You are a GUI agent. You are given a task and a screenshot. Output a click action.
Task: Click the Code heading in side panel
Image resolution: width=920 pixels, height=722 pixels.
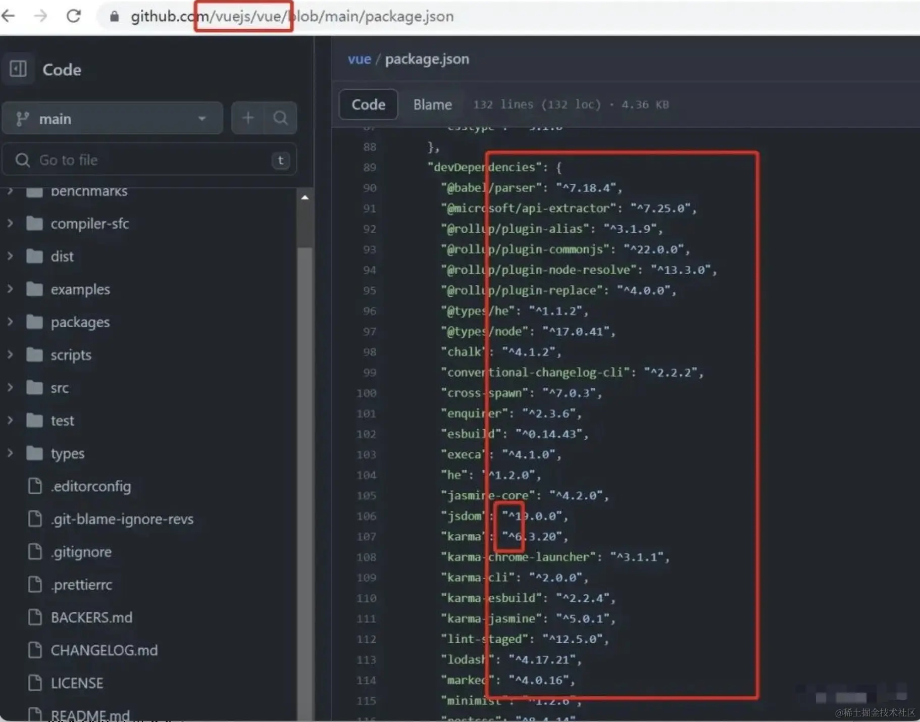click(x=62, y=70)
